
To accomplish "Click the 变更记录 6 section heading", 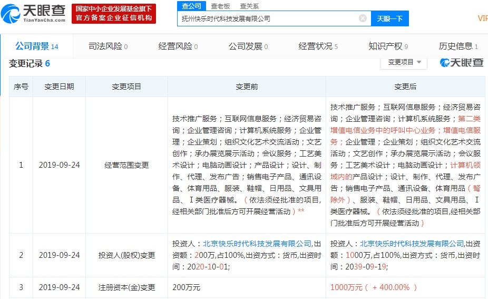I will point(30,63).
